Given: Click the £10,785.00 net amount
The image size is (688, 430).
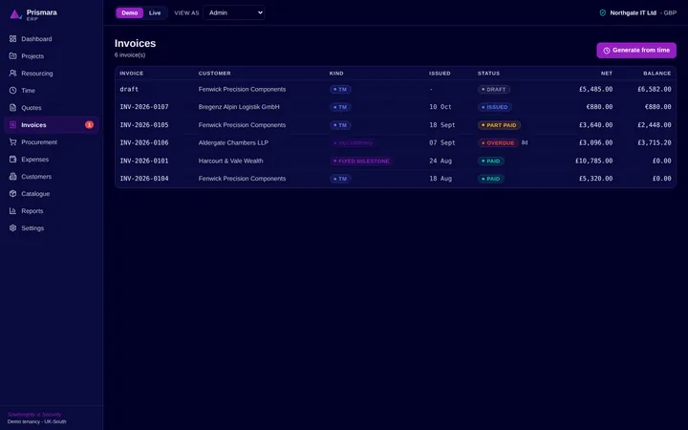Looking at the screenshot, I should click(x=593, y=161).
